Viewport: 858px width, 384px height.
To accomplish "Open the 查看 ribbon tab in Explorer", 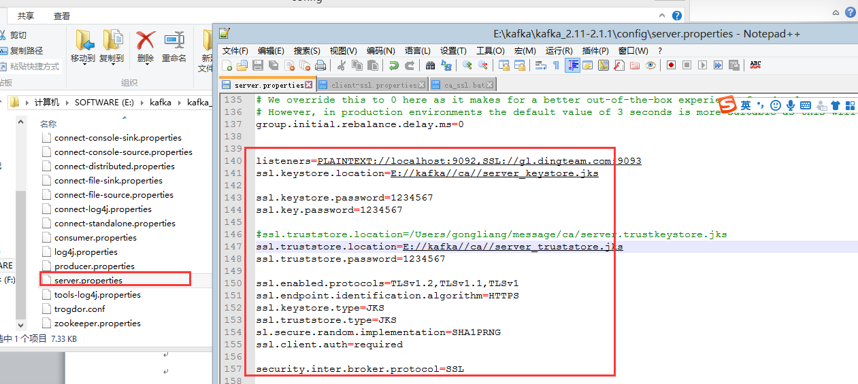I will pos(62,16).
